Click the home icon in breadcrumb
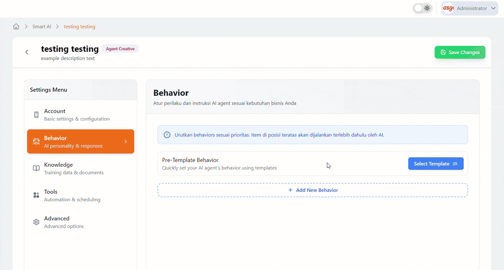The width and height of the screenshot is (504, 270). tap(16, 26)
